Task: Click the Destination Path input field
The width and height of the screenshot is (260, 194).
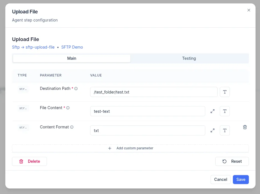Action: (154, 92)
